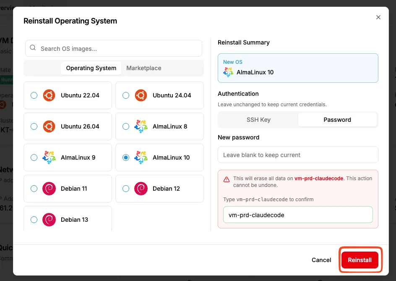Click the AlmaLinux logo in Reinstall Summary
The image size is (396, 281).
[228, 72]
